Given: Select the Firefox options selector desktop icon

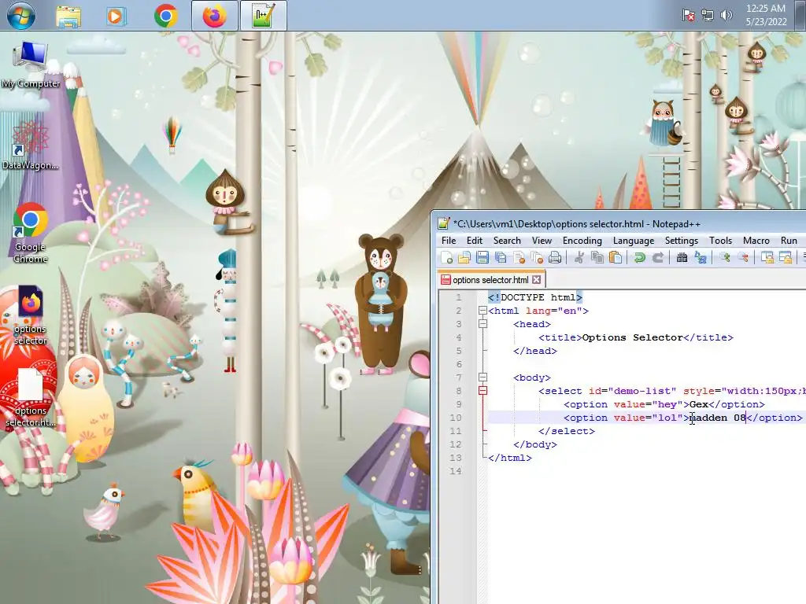Looking at the screenshot, I should click(31, 315).
